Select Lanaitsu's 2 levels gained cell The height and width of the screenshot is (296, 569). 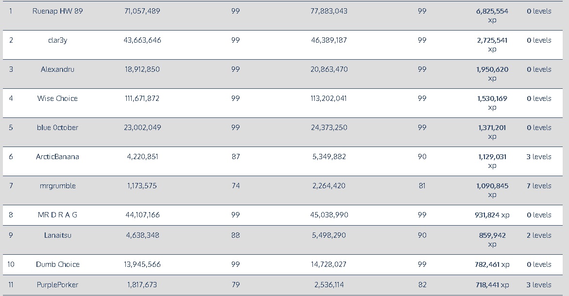tap(539, 235)
